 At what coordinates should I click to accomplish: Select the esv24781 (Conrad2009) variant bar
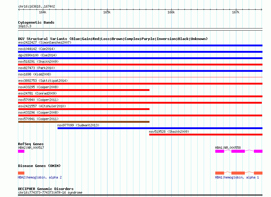click(140, 96)
